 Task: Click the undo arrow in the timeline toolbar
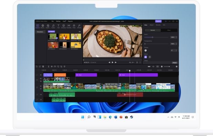[37, 67]
